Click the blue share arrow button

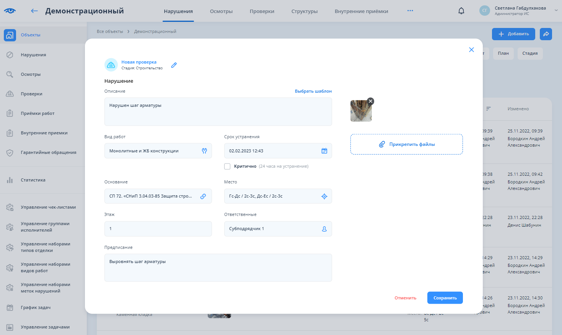coord(546,34)
